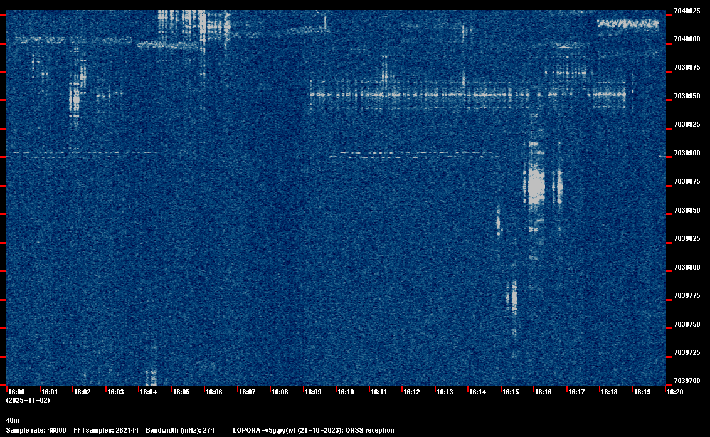The width and height of the screenshot is (710, 437).
Task: Click the 7039850 frequency label
Action: coord(687,210)
